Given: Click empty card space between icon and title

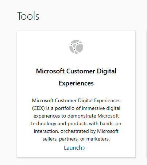Looking at the screenshot, I should point(76,60).
